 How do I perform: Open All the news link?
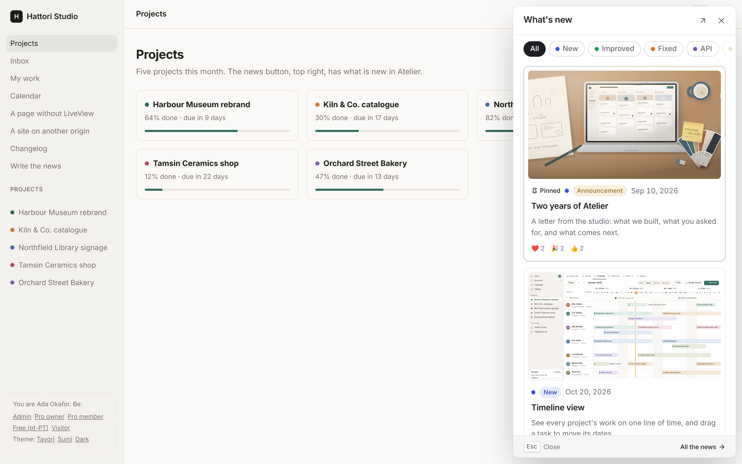tap(702, 447)
